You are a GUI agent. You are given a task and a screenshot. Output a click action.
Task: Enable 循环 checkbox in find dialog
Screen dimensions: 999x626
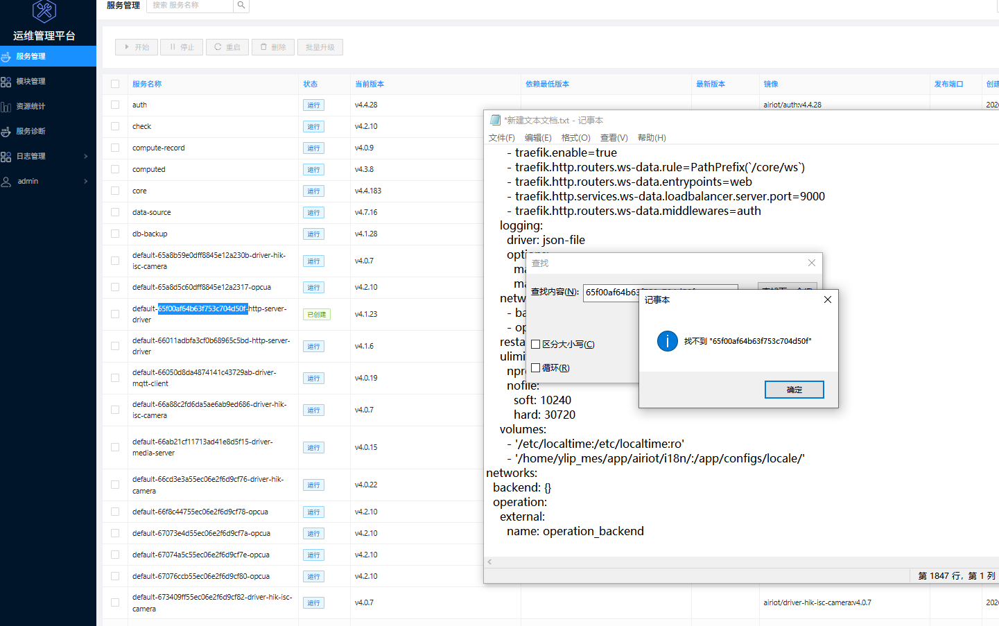coord(535,367)
